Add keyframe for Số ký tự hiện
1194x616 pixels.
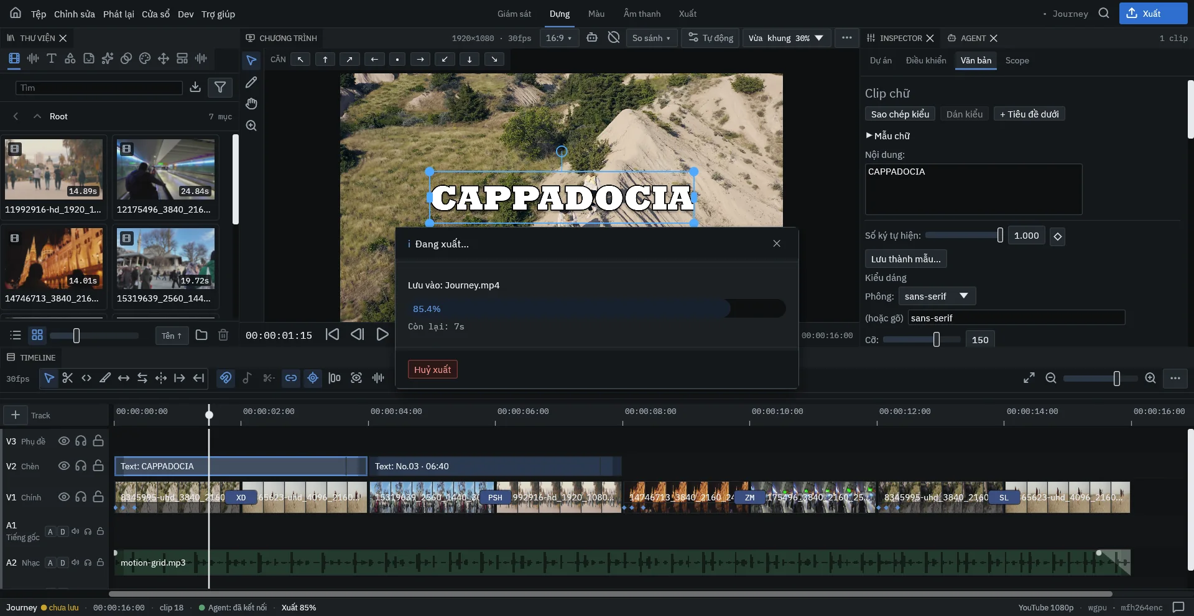(x=1058, y=236)
